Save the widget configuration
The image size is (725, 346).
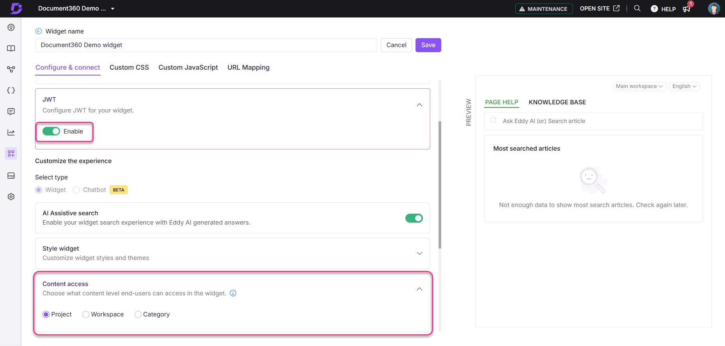(x=428, y=45)
